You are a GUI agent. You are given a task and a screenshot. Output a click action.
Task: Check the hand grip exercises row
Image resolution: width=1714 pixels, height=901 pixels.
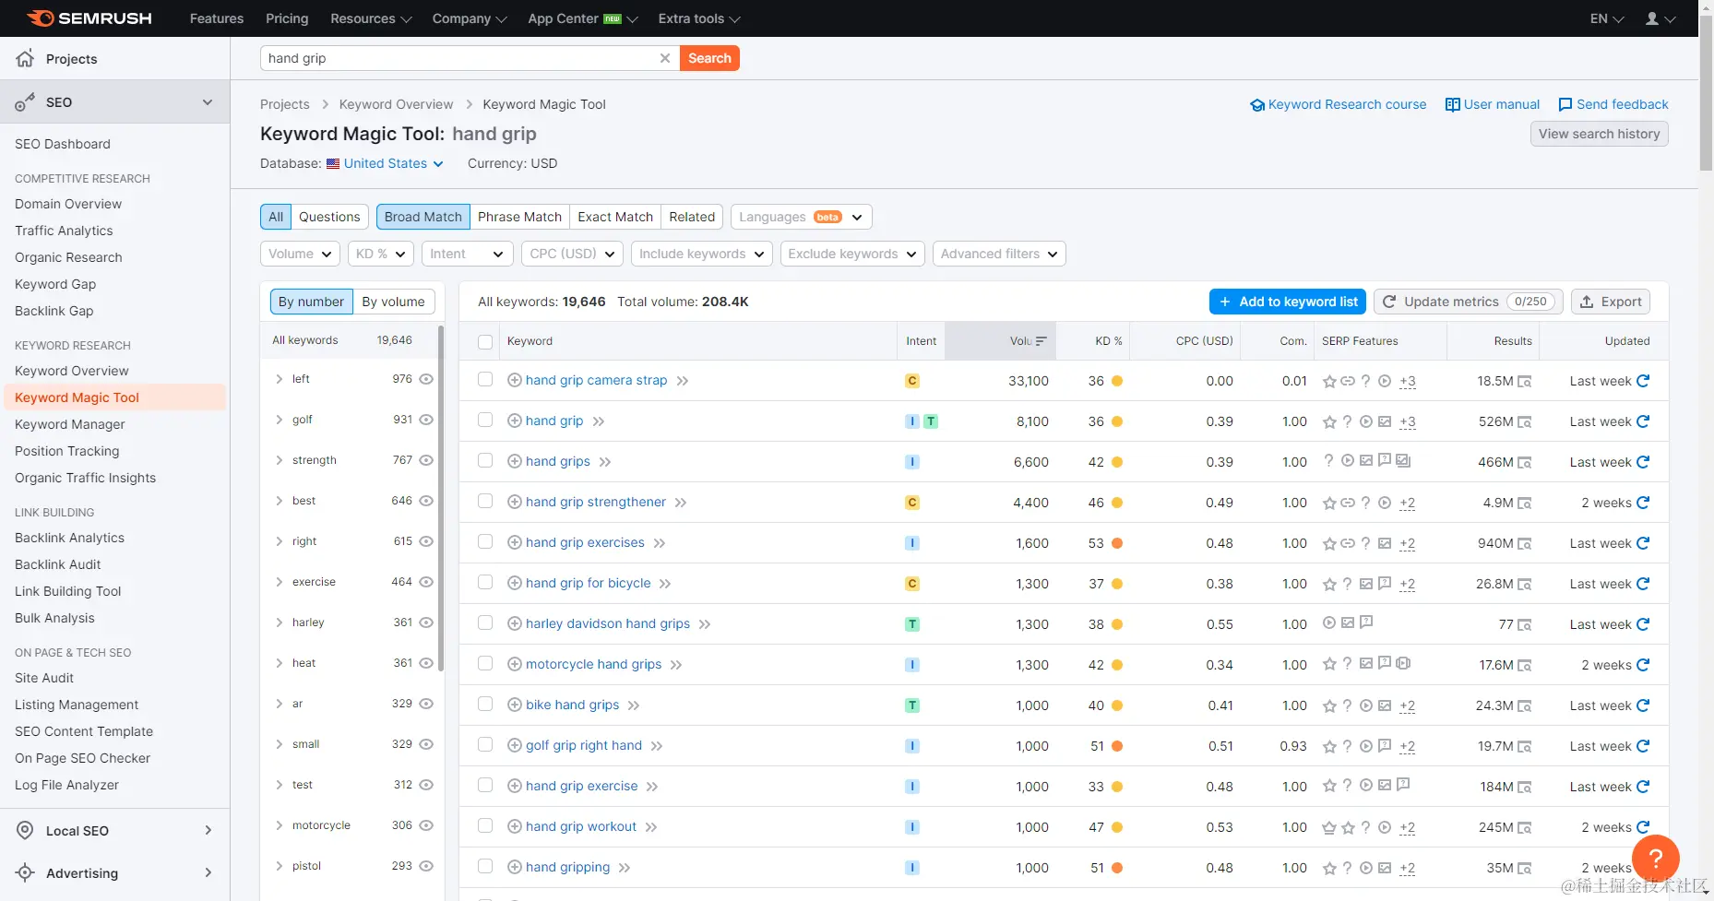click(485, 541)
